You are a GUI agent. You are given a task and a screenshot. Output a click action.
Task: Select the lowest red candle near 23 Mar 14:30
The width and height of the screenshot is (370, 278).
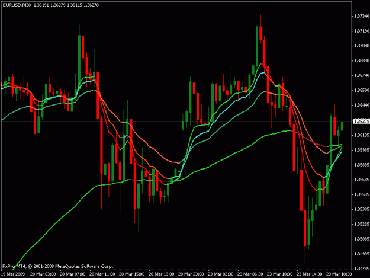click(x=305, y=228)
